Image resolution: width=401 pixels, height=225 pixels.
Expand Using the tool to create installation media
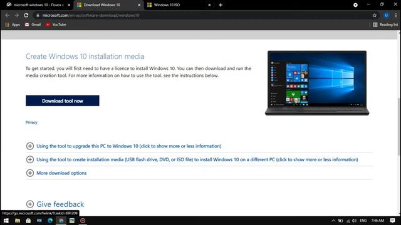pyautogui.click(x=192, y=159)
